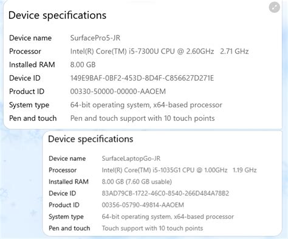
Task: Select the device name SurfaceLaptopGo-JR
Action: (x=131, y=158)
